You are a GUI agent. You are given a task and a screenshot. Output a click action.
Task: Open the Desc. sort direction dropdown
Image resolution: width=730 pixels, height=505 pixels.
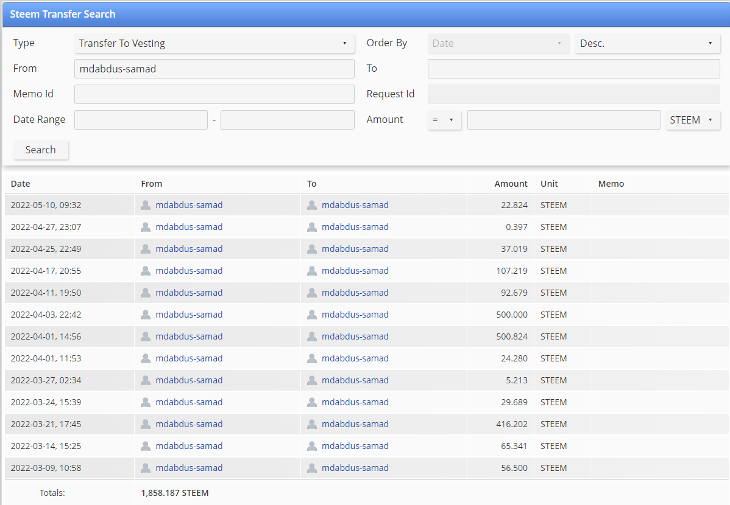(x=647, y=43)
